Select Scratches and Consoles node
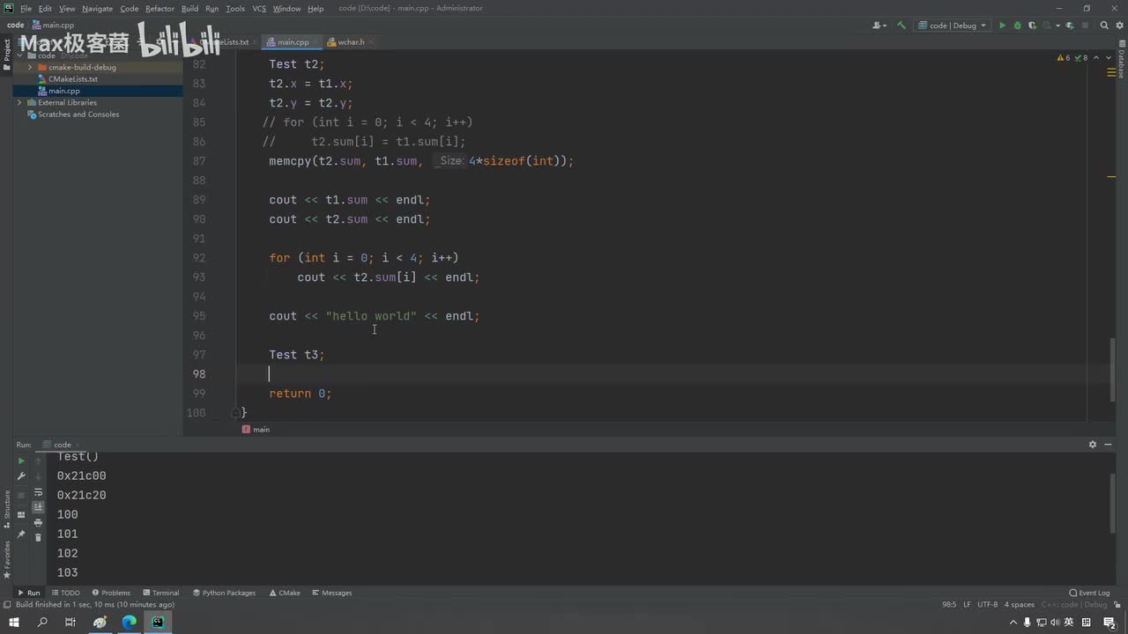 [78, 114]
